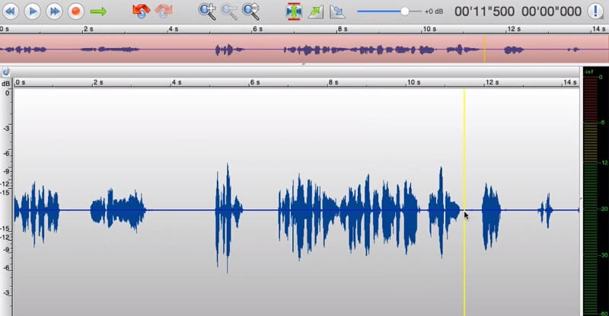Click the 8 s mark on the main ruler

coord(333,81)
